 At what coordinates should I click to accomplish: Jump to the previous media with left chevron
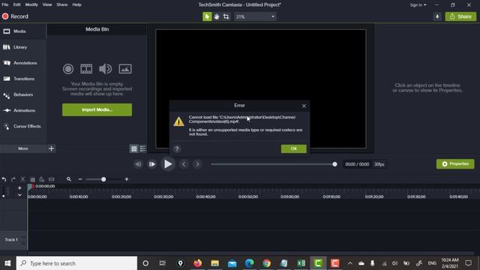[x=184, y=164]
